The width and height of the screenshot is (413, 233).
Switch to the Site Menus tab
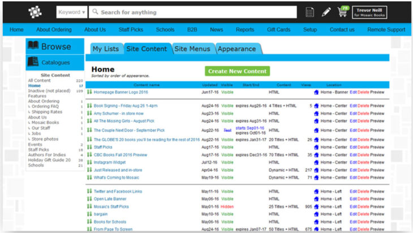[x=193, y=49]
